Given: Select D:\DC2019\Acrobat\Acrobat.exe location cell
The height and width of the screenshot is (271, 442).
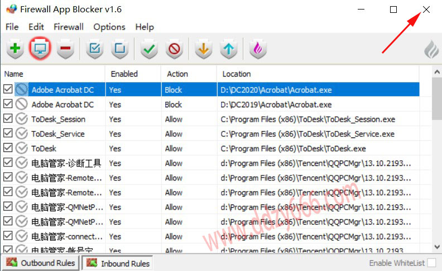Looking at the screenshot, I should [318, 104].
